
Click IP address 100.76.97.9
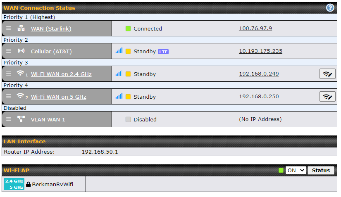(x=255, y=28)
